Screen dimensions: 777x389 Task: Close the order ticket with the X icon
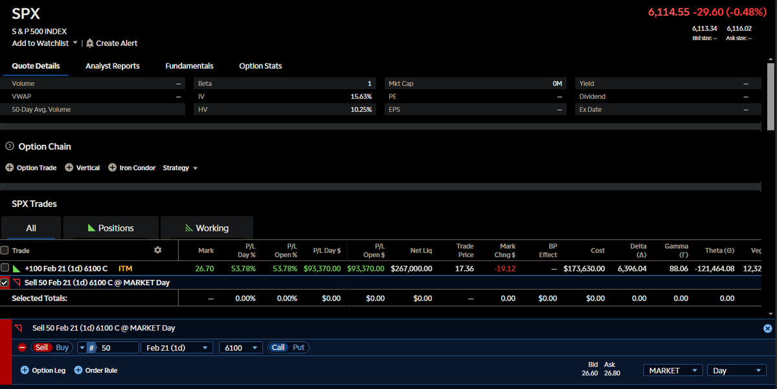pos(768,328)
